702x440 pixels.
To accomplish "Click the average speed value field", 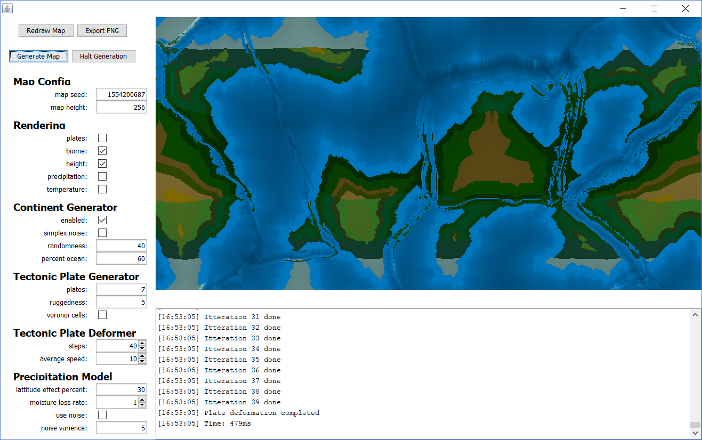I will click(117, 358).
